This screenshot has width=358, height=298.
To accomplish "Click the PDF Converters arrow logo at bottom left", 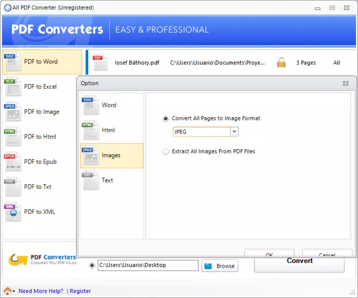I will click(x=18, y=260).
